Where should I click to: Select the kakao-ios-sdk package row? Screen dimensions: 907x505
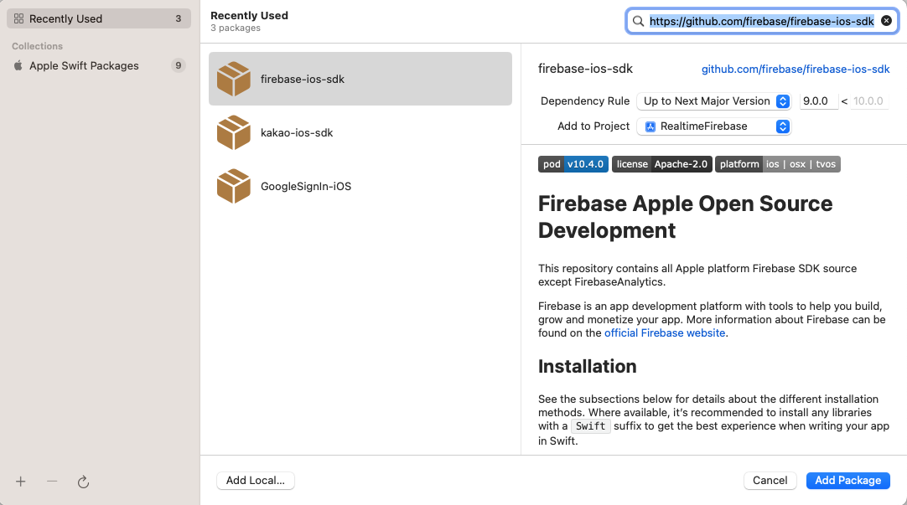point(360,132)
